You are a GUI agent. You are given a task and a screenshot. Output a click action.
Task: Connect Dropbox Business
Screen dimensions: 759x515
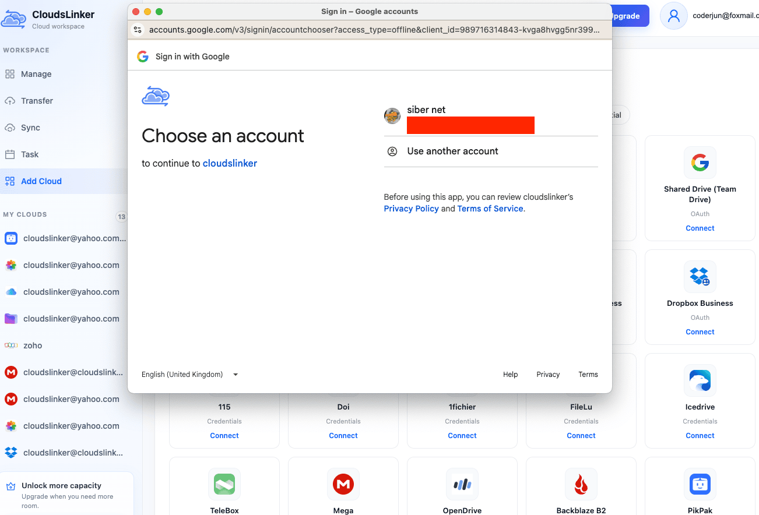click(x=700, y=332)
